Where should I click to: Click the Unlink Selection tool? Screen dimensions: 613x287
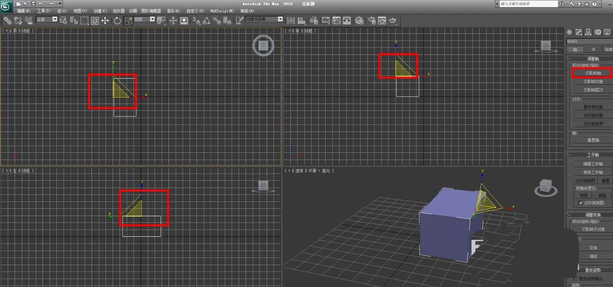point(18,20)
